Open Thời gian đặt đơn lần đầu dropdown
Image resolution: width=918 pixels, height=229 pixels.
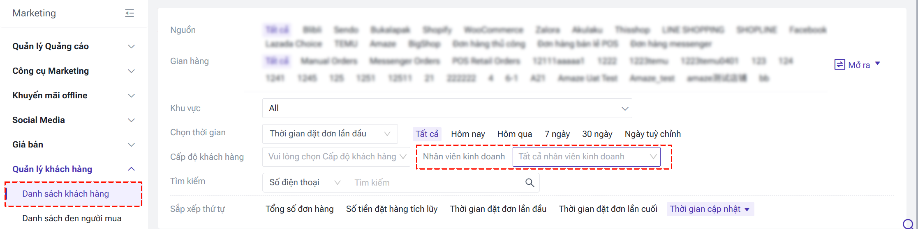(x=330, y=134)
